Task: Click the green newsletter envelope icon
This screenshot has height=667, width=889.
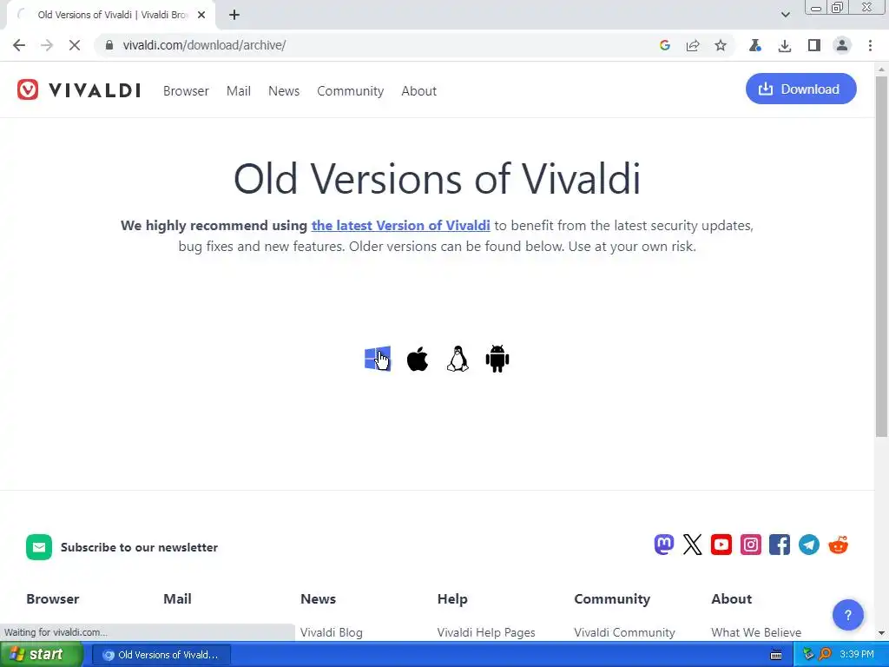Action: click(38, 547)
